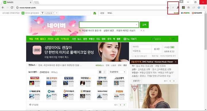Show previous suggested search keywords arrow

pyautogui.click(x=141, y=30)
